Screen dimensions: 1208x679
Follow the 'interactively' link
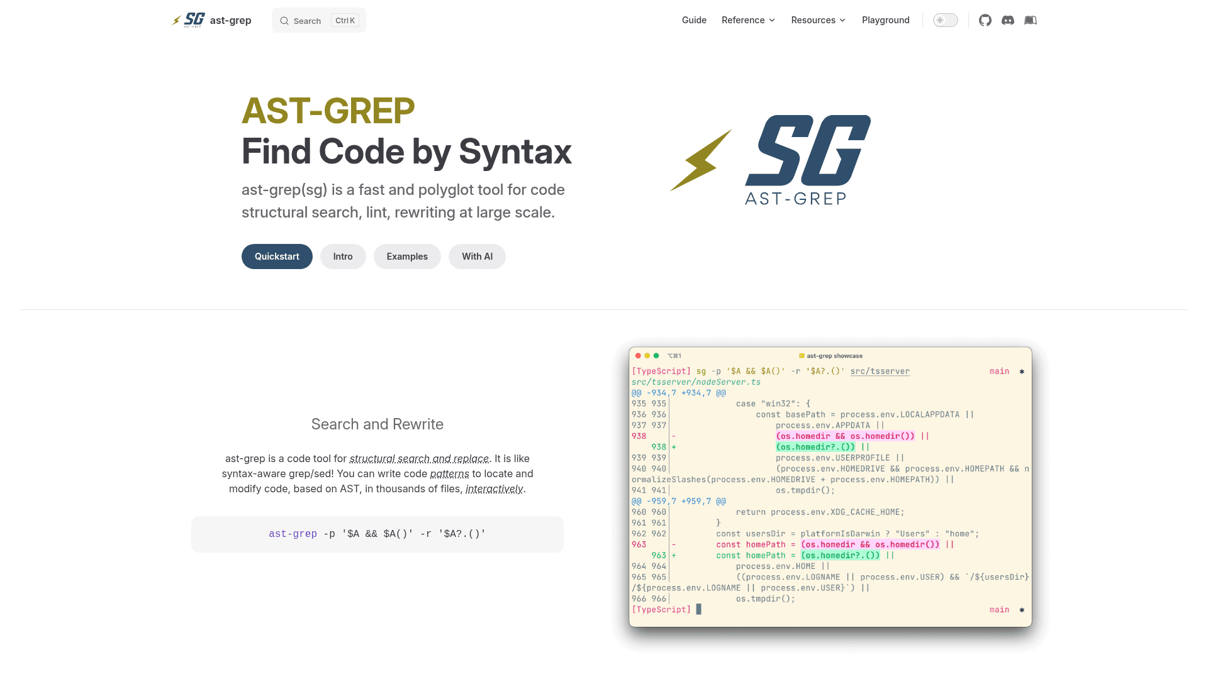pos(494,489)
